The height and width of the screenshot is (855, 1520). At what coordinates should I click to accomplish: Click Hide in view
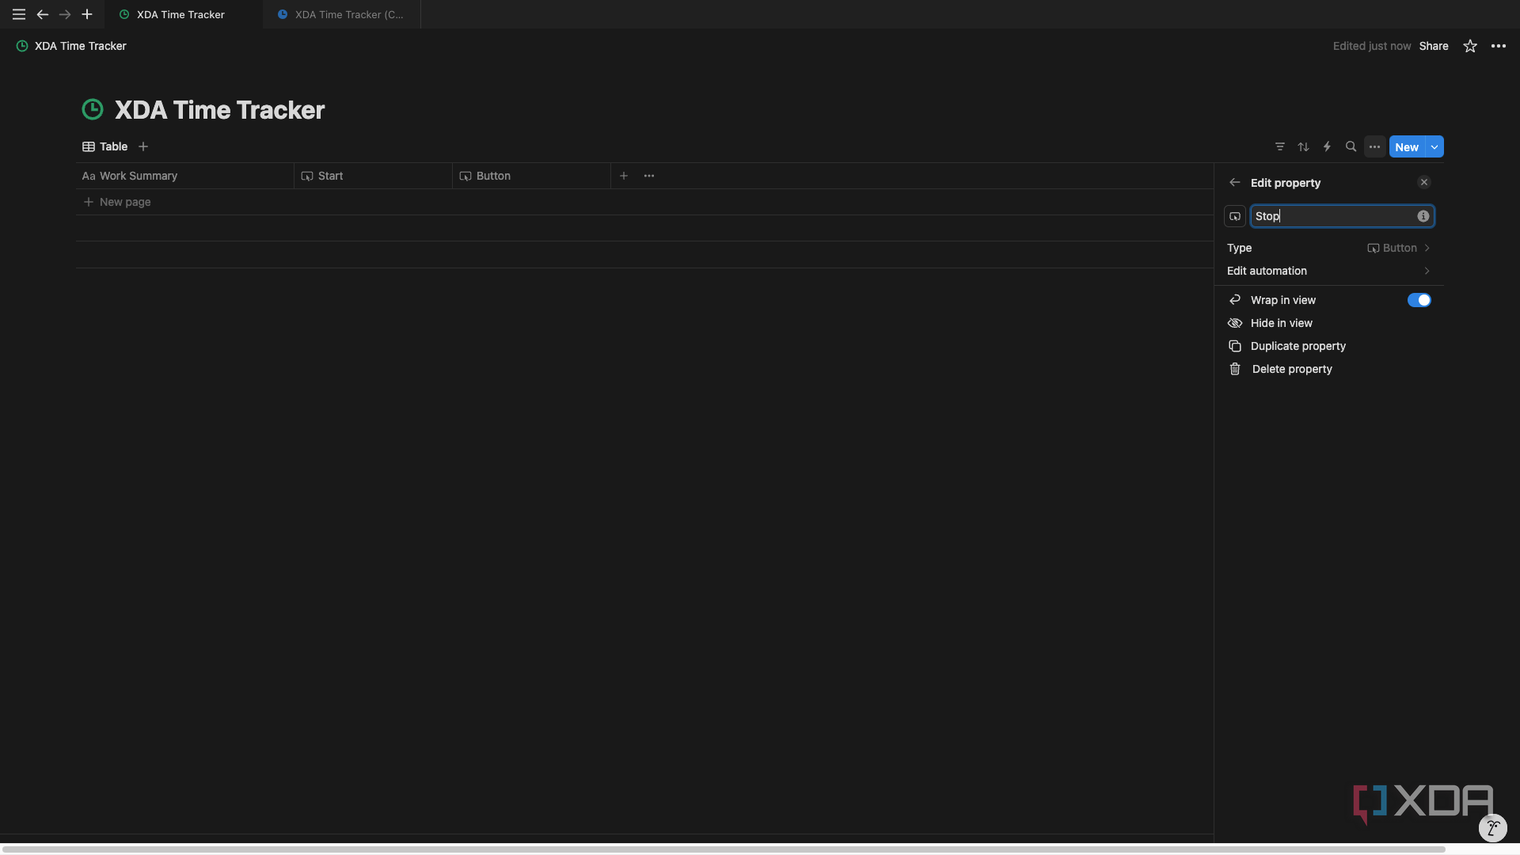click(x=1329, y=323)
